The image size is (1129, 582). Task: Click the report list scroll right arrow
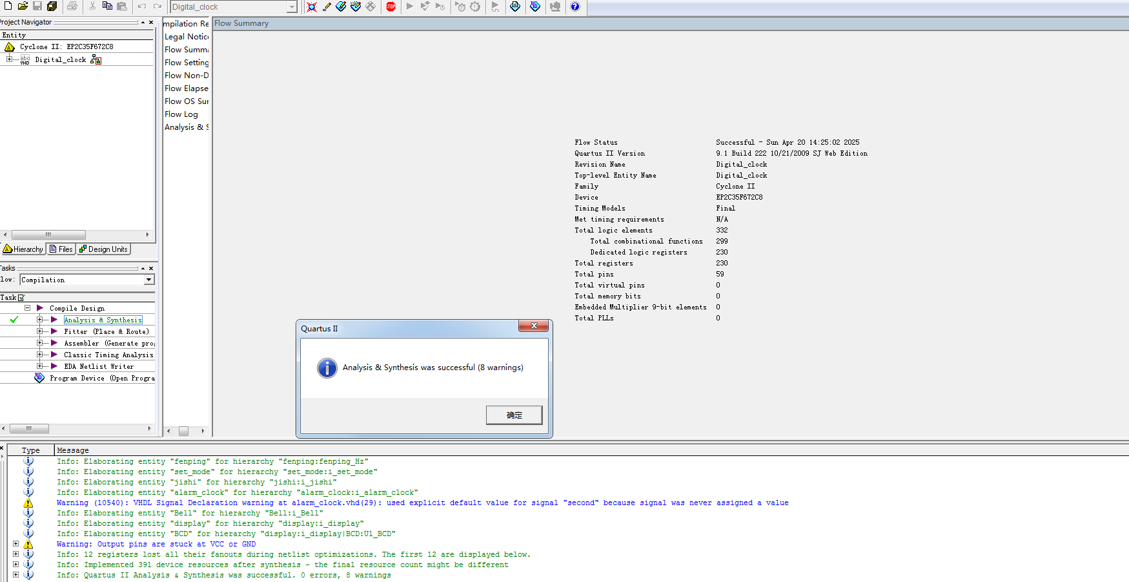click(x=203, y=431)
